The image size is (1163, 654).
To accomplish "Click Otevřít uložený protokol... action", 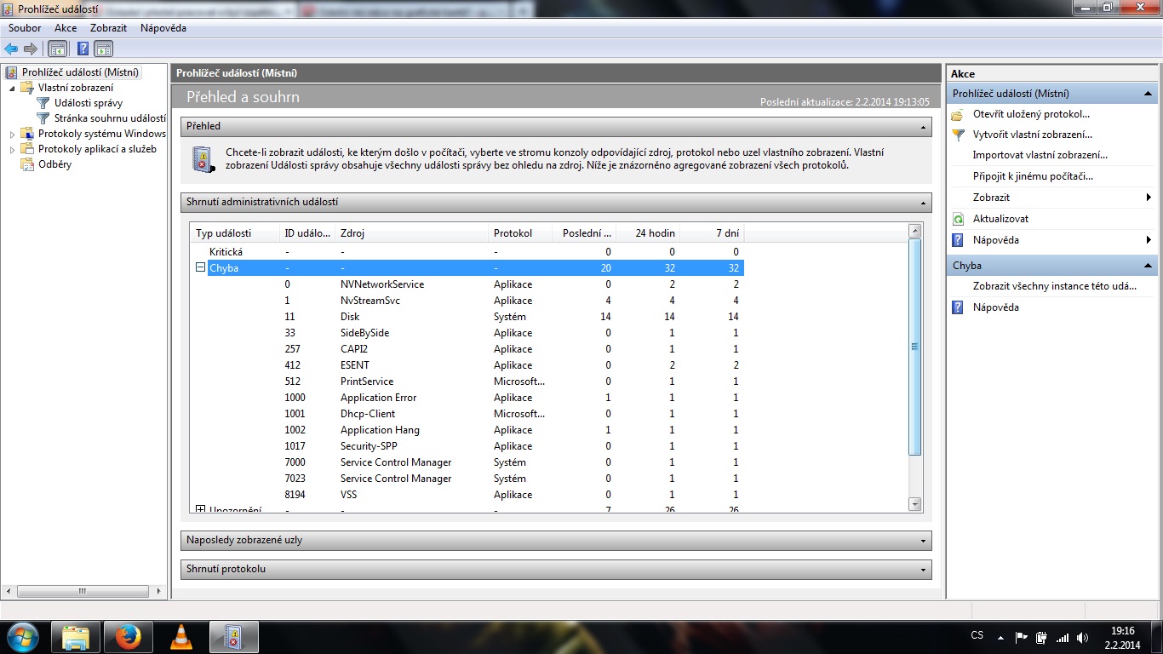I will tap(1031, 114).
